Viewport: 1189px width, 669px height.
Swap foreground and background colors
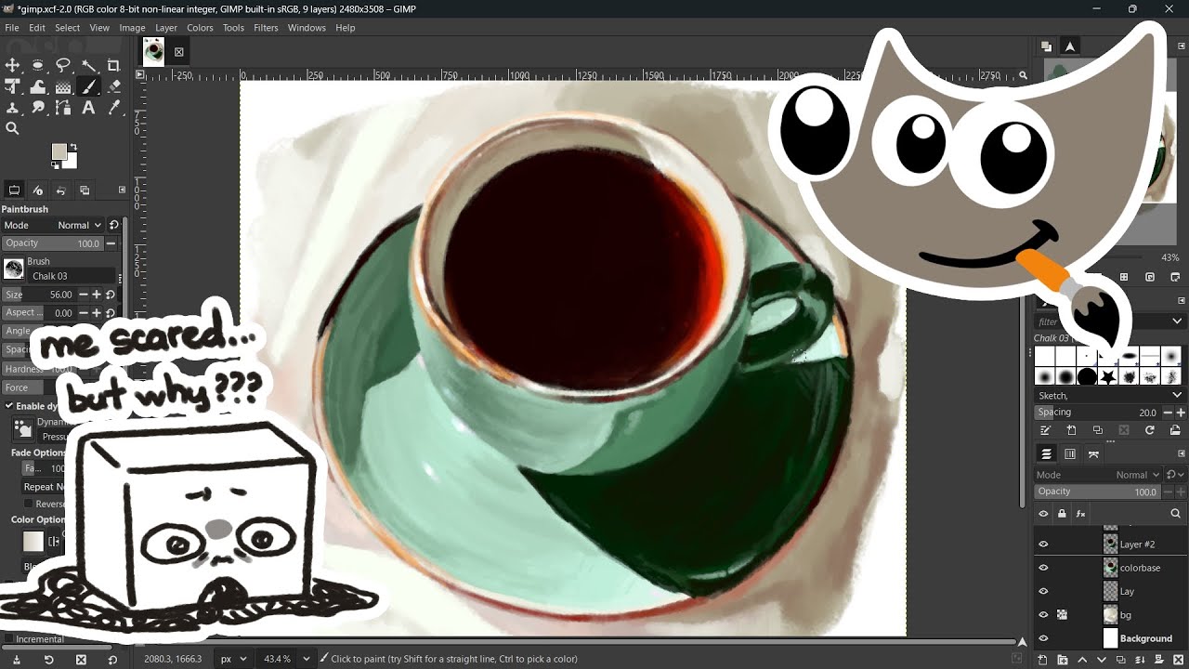coord(72,148)
